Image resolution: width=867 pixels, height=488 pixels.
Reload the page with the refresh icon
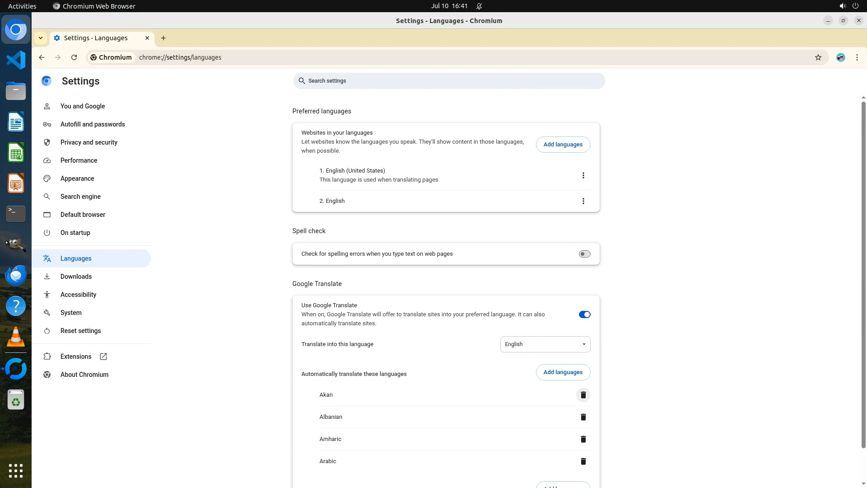(74, 57)
